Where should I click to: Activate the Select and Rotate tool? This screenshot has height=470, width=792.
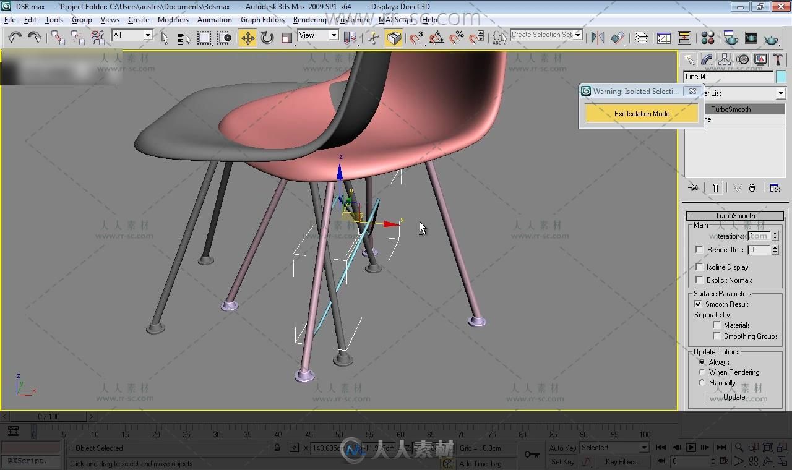pos(267,38)
